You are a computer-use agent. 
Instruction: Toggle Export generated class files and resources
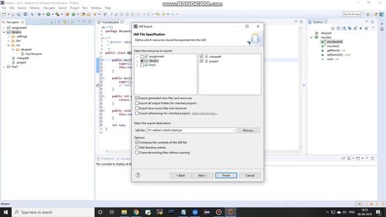(137, 98)
